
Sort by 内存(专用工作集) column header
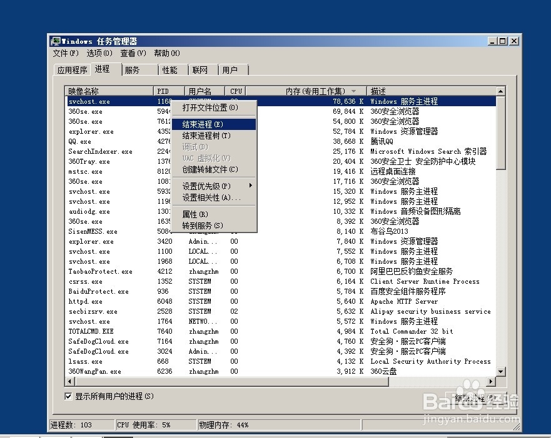pos(306,91)
